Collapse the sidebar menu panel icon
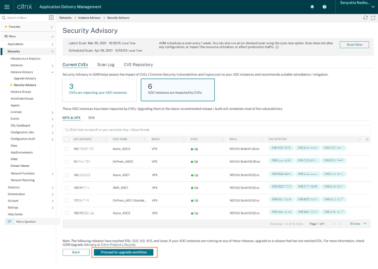Viewport: 378px width, 269px height. [x=51, y=18]
